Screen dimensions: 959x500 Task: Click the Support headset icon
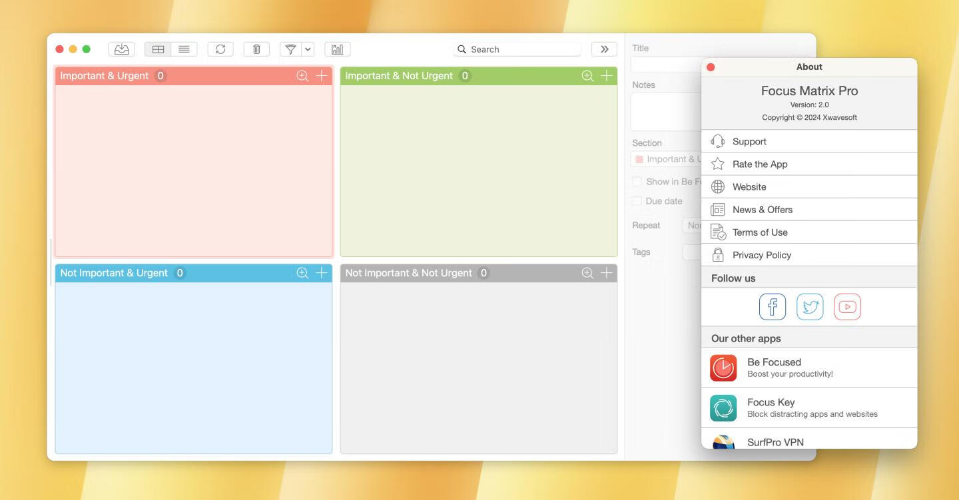pyautogui.click(x=718, y=141)
